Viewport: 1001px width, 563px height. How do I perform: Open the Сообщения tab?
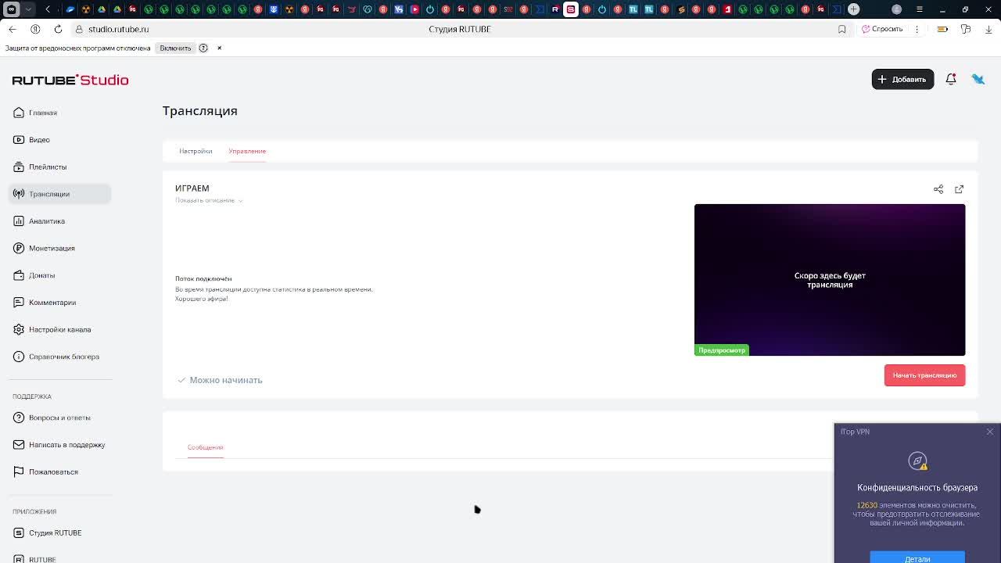point(205,447)
